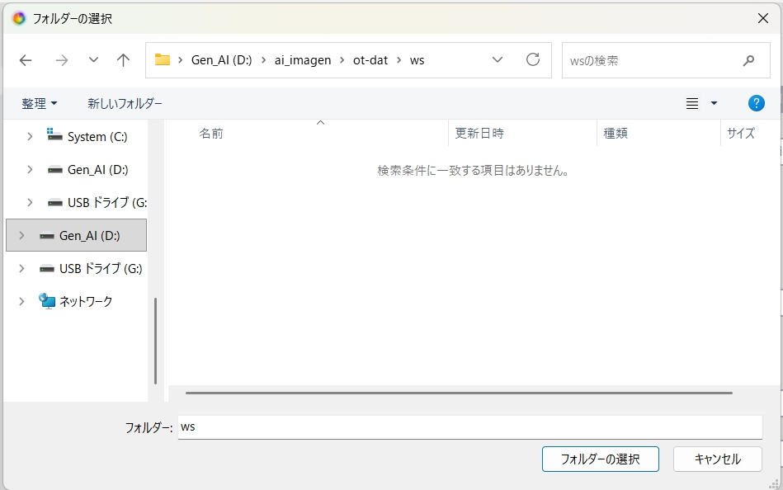Screen dimensions: 783x490
Task: Close the フォルダーの選択 dialog
Action: click(x=763, y=18)
